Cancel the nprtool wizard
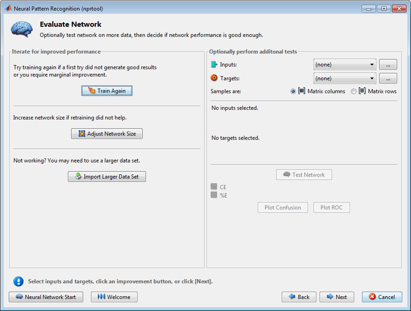411x311 pixels. pos(382,297)
